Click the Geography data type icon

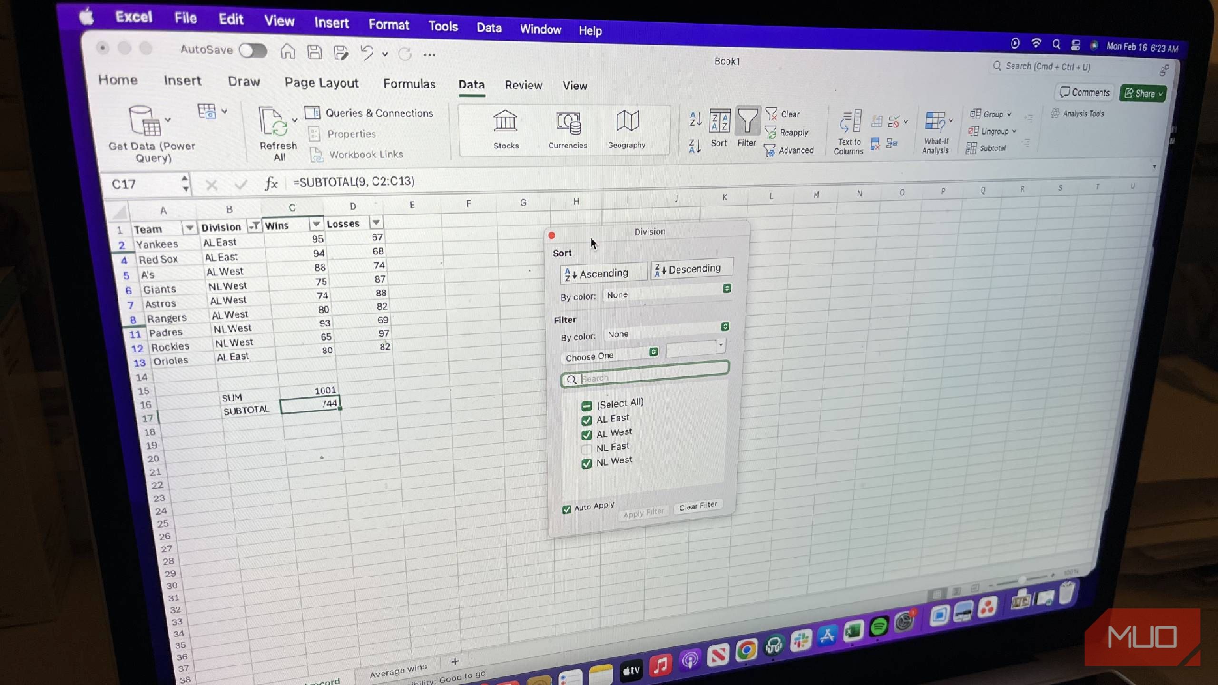tap(627, 121)
